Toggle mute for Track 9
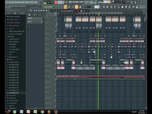The width and height of the screenshot is (152, 114). pyautogui.click(x=55, y=63)
